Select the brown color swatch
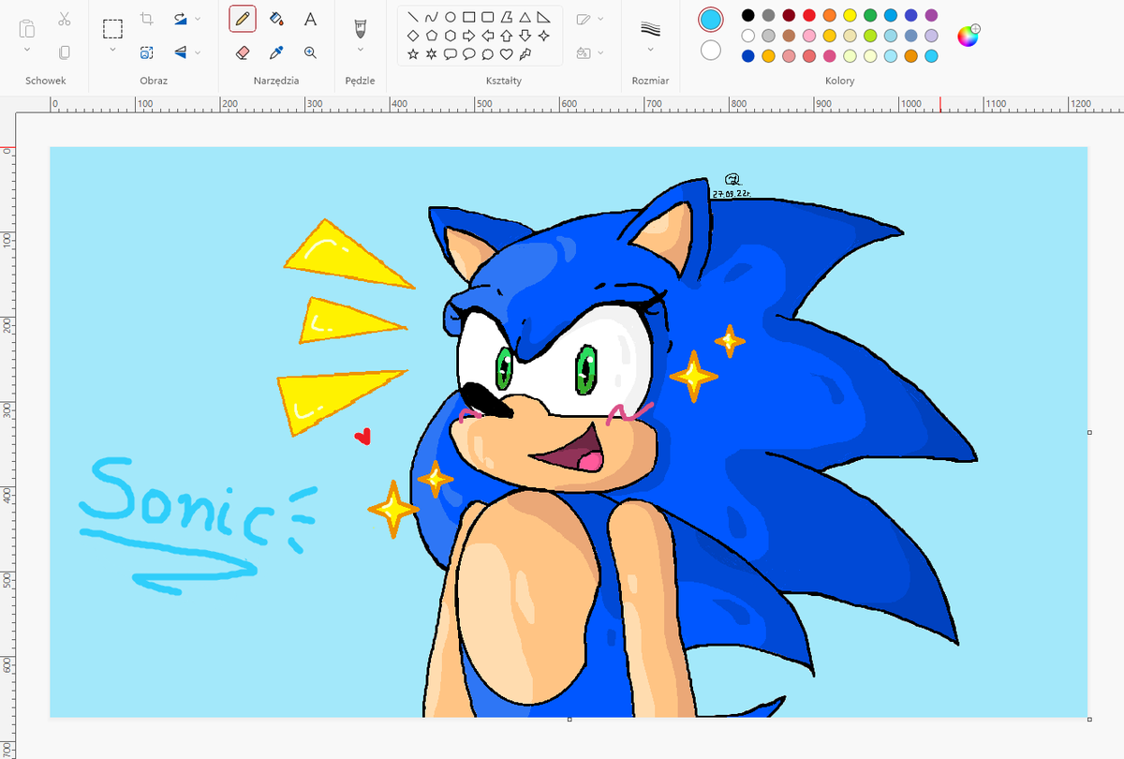The width and height of the screenshot is (1124, 759). tap(789, 36)
